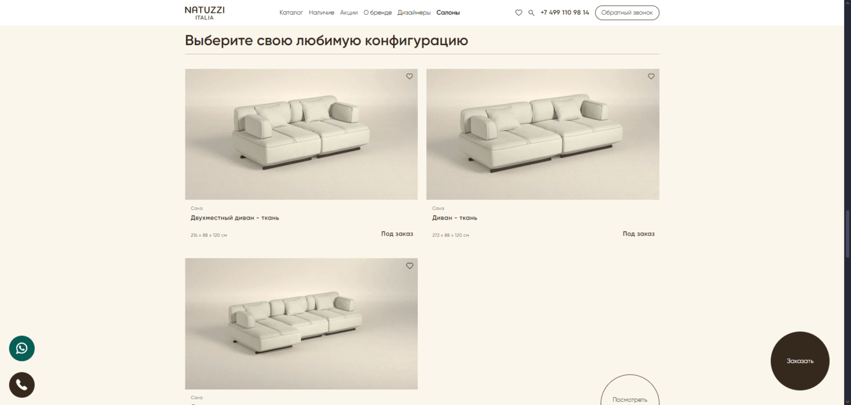Open the favorites heart in header

518,13
